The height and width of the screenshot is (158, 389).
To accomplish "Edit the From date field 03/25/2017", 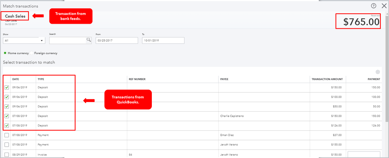I will (116, 40).
